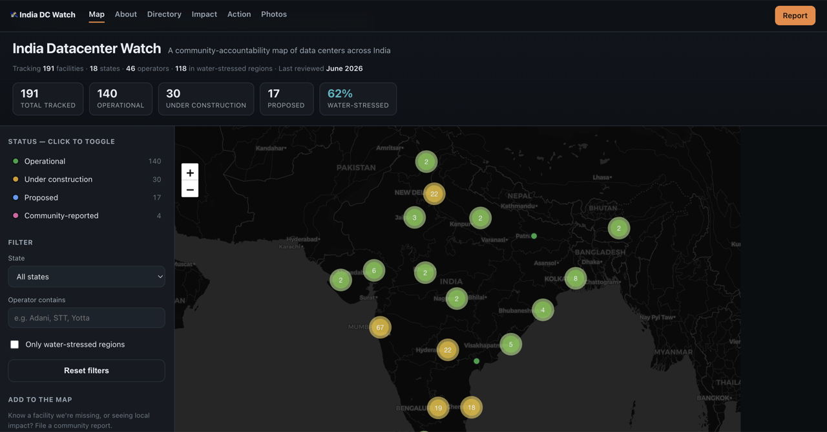Image resolution: width=827 pixels, height=432 pixels.
Task: Open the cluster marker of 2 near Nagpur
Action: (457, 299)
